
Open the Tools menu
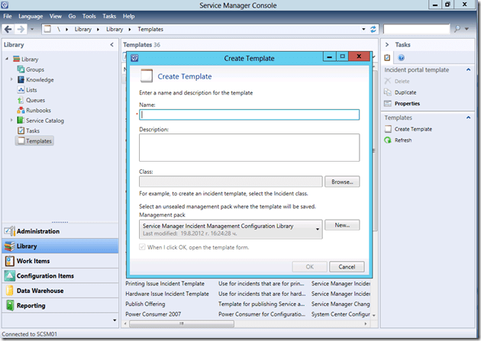point(89,16)
